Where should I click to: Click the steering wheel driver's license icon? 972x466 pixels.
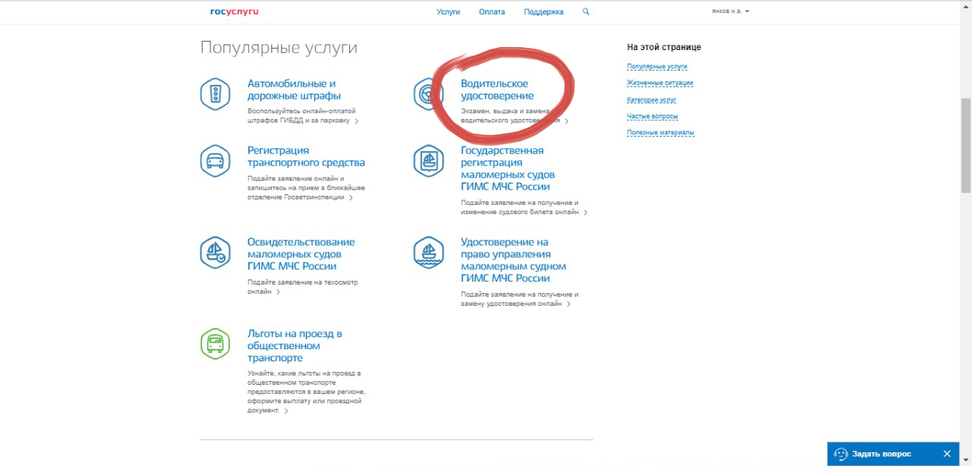pyautogui.click(x=428, y=94)
